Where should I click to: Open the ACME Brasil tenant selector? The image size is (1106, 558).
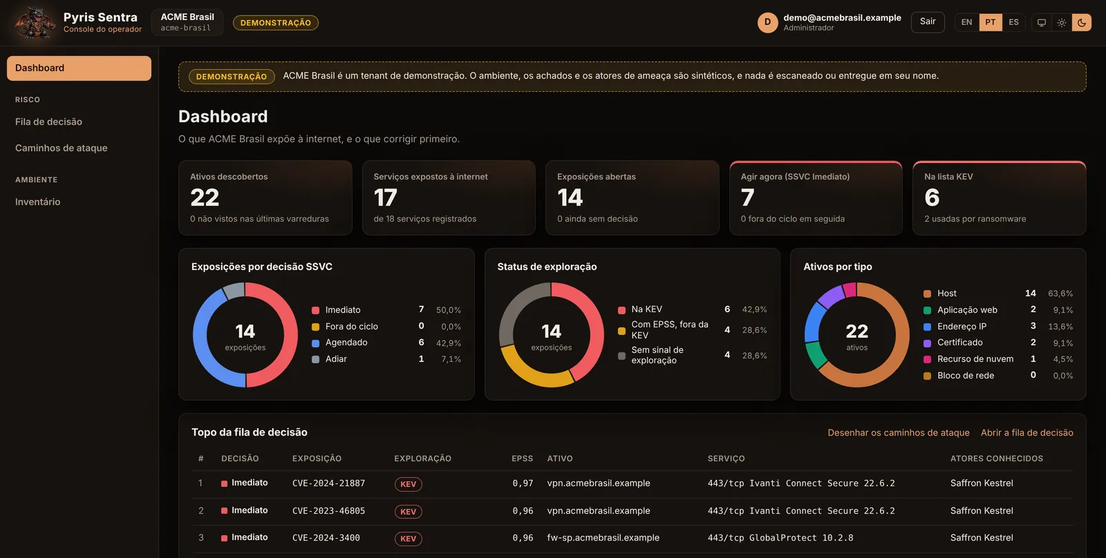[x=187, y=22]
